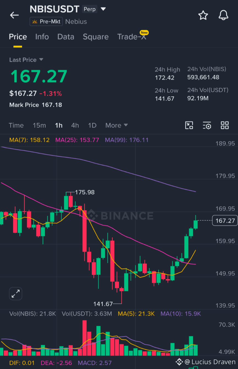Open the chart grid layout icon

click(225, 125)
